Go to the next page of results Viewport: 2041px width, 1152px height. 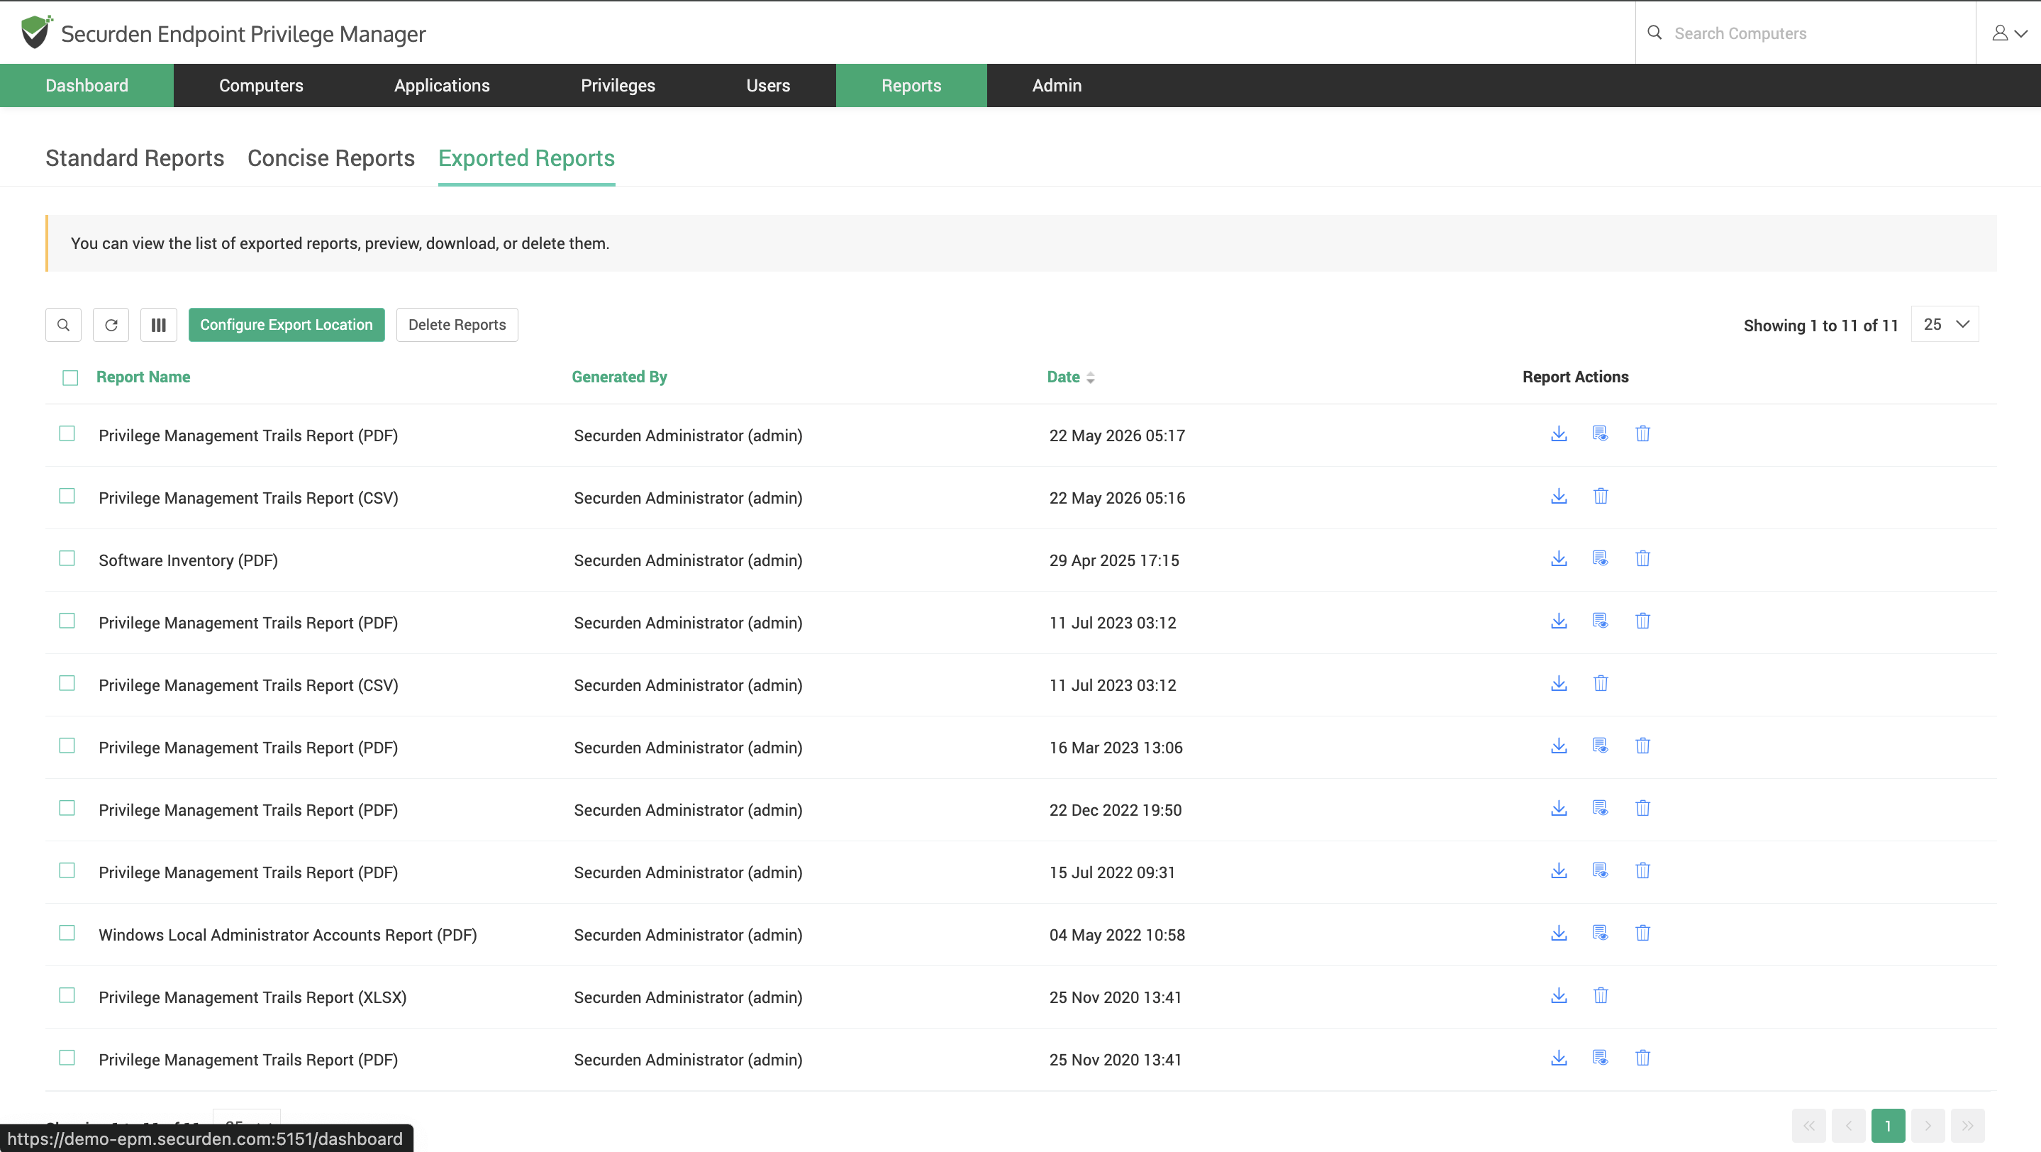tap(1928, 1126)
